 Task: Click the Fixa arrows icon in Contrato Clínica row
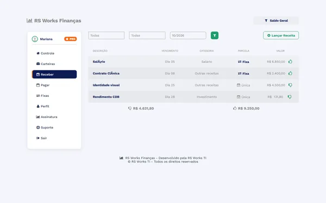tap(240, 73)
